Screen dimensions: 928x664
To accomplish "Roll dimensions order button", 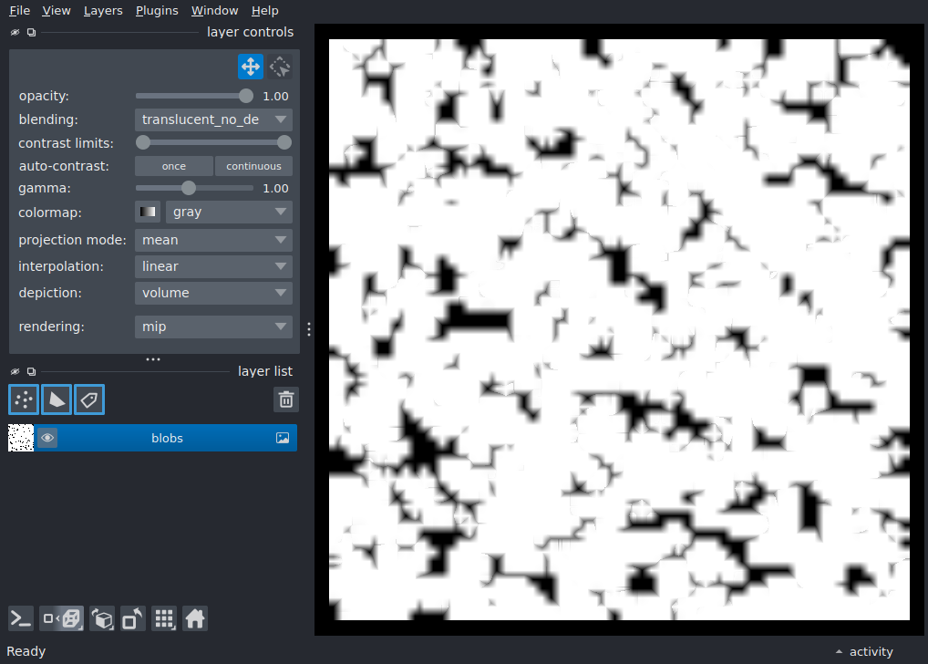I will coord(102,619).
